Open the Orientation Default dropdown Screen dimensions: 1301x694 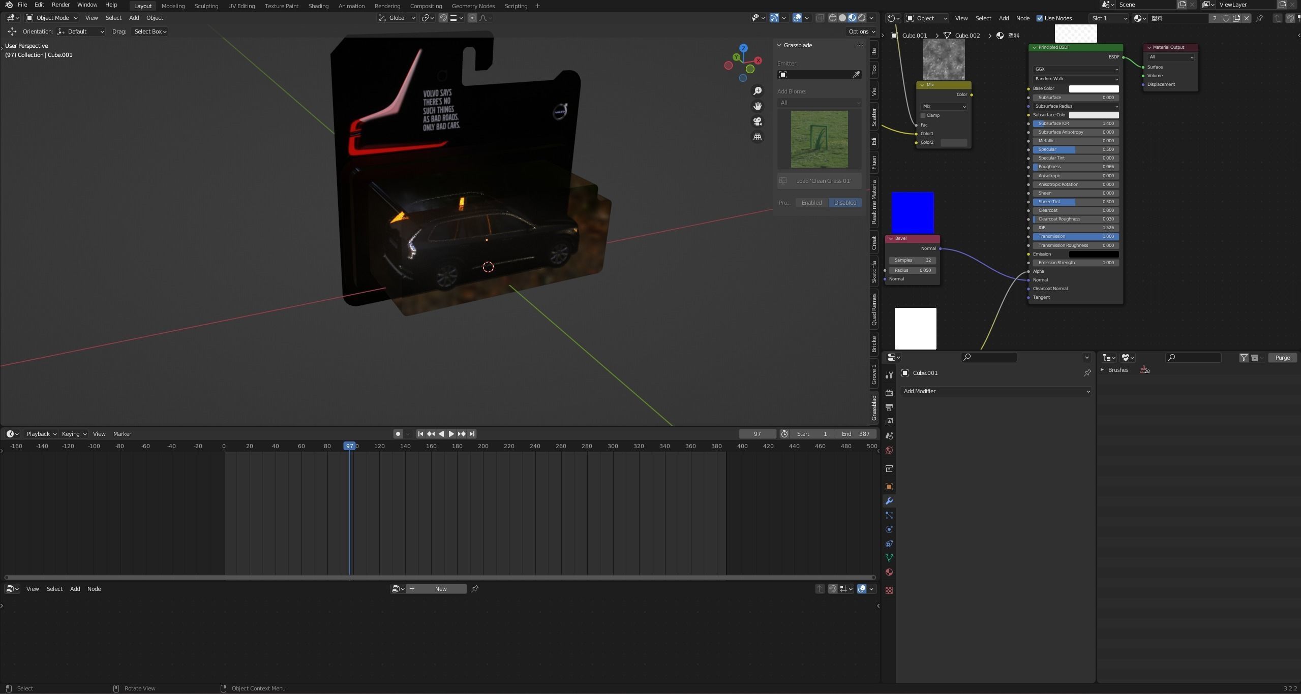coord(81,31)
